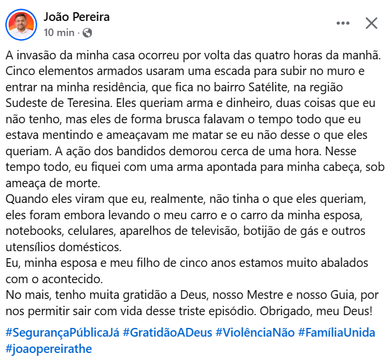Open João Pereira's profile picture

click(21, 24)
